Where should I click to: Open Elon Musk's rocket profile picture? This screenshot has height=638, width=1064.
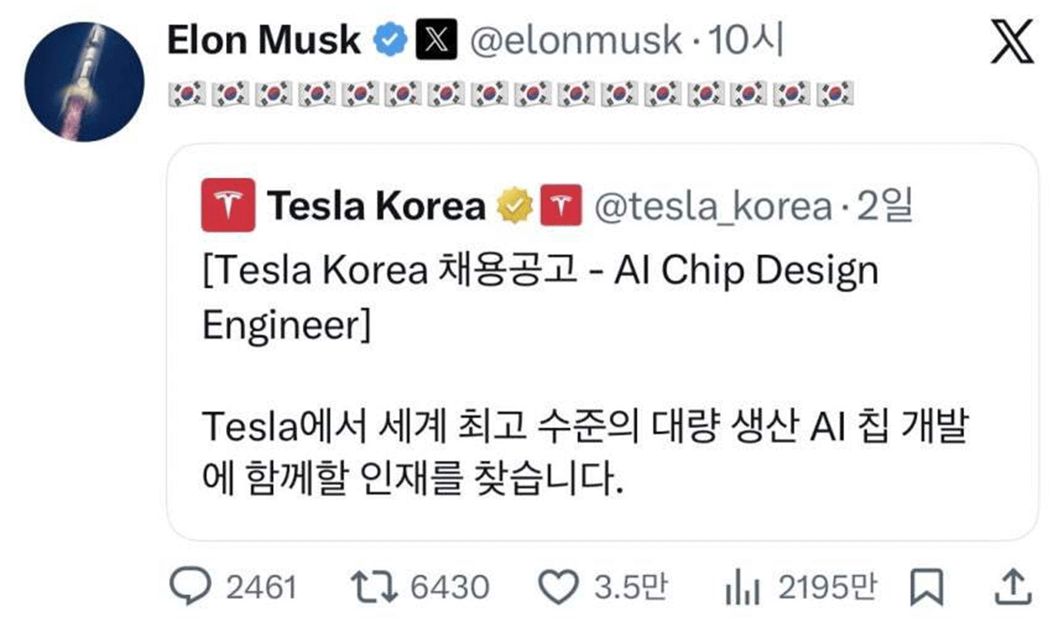click(84, 82)
